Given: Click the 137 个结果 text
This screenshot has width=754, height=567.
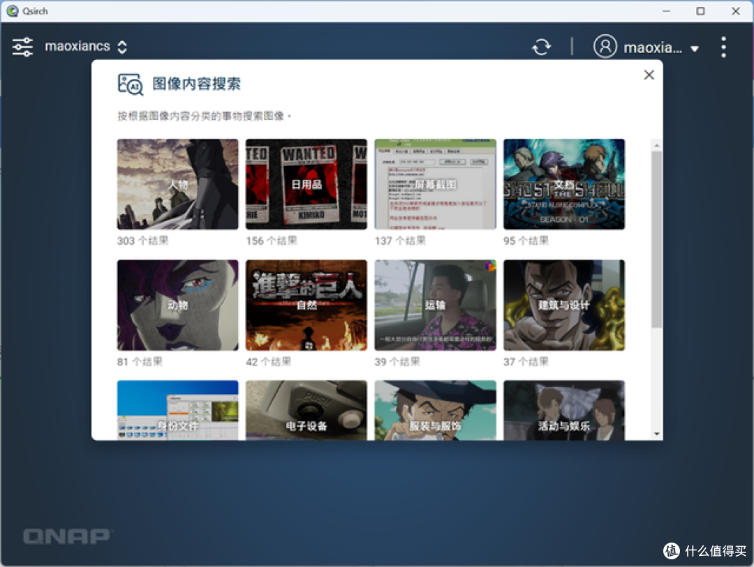Looking at the screenshot, I should [400, 241].
